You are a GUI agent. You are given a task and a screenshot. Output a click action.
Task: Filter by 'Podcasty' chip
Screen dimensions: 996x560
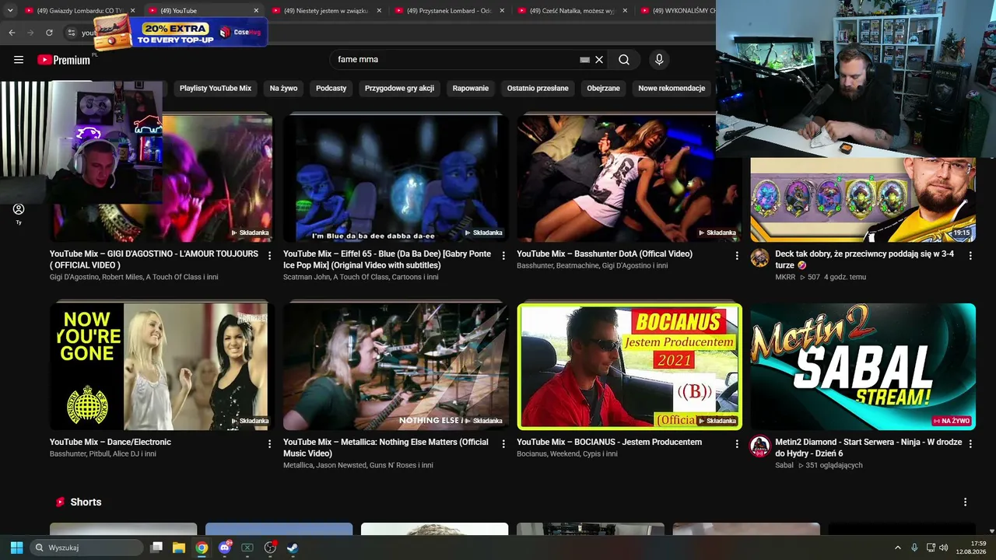[331, 89]
